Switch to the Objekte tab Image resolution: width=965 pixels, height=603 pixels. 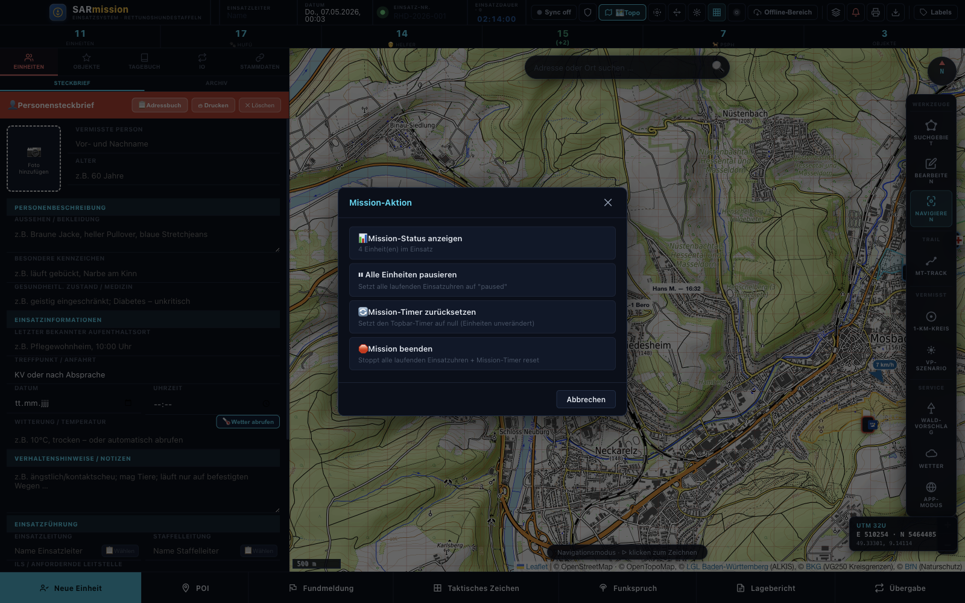[87, 62]
